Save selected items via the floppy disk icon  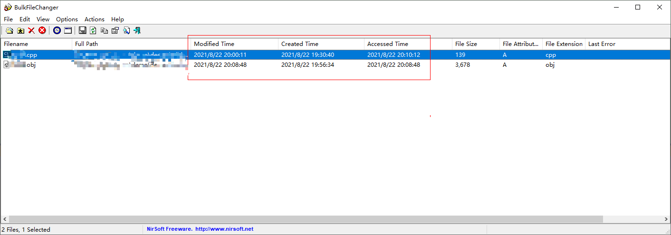(82, 31)
